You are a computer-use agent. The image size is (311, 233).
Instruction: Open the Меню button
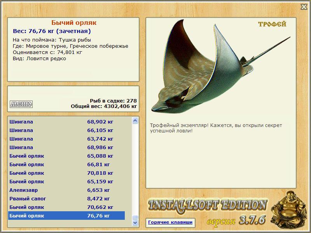[x=21, y=104]
